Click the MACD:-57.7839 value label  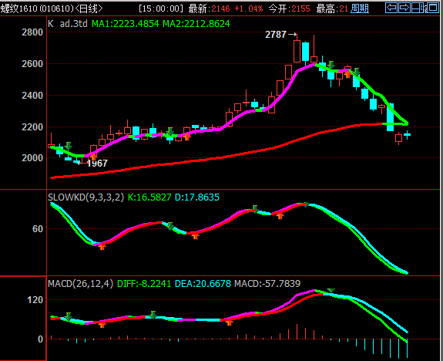click(267, 284)
